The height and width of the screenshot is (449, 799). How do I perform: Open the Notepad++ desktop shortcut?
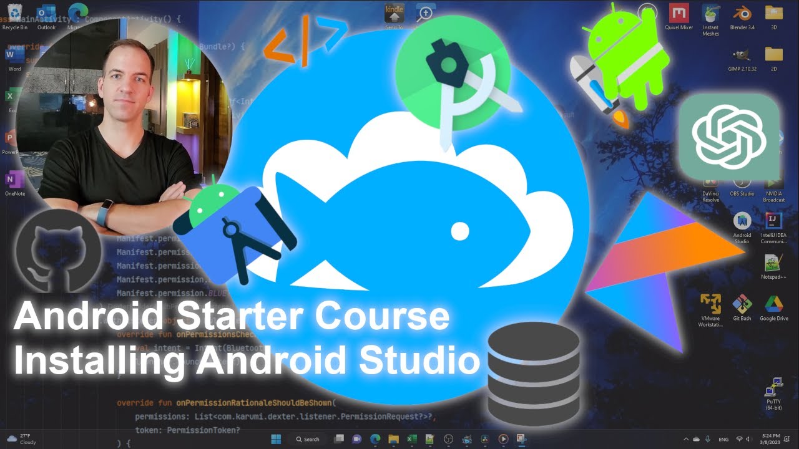click(774, 267)
